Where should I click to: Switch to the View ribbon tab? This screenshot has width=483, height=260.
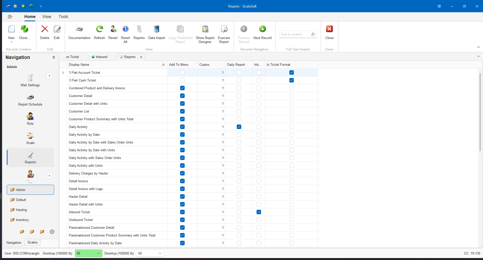(47, 16)
